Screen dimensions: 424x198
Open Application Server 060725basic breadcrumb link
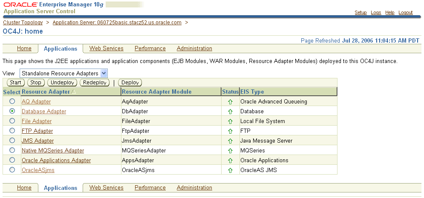coord(117,23)
